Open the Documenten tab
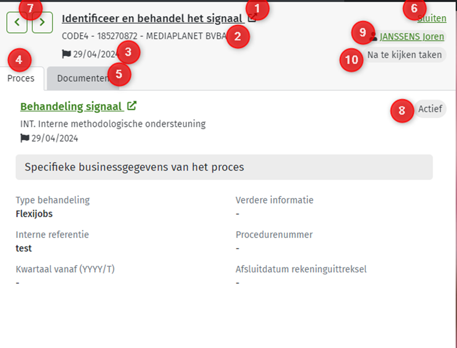457x348 pixels. pyautogui.click(x=83, y=78)
